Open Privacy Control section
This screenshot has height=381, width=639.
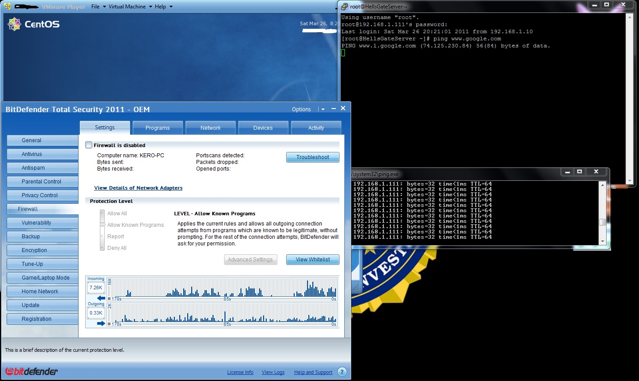coord(43,195)
